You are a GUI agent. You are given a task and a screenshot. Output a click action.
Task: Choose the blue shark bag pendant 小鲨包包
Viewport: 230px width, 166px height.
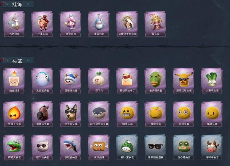(99, 24)
